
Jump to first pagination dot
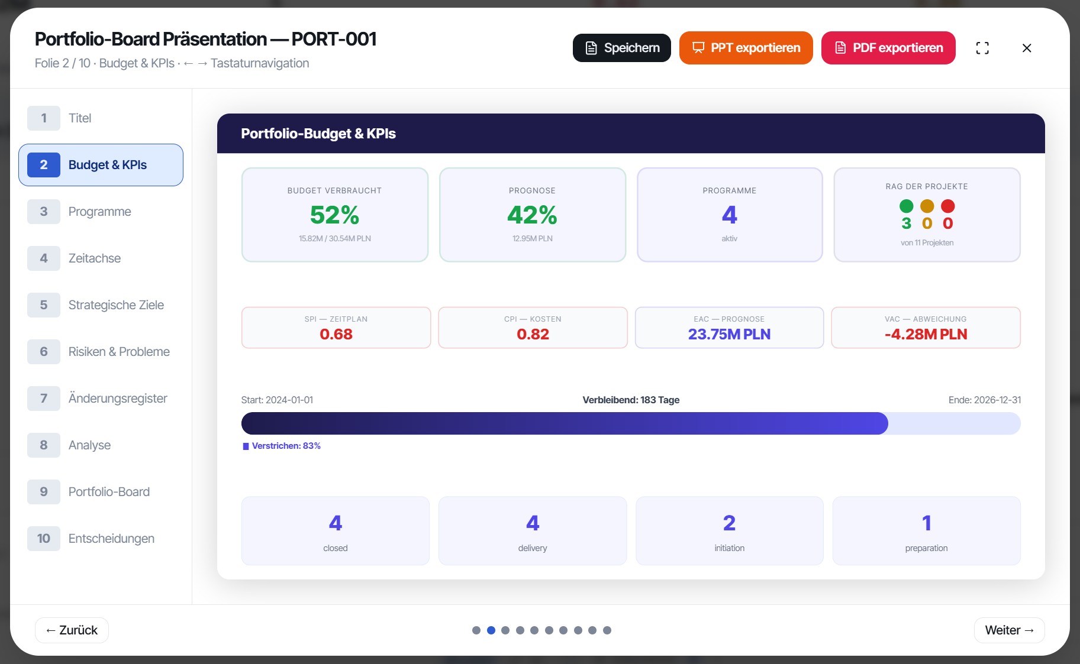[476, 630]
